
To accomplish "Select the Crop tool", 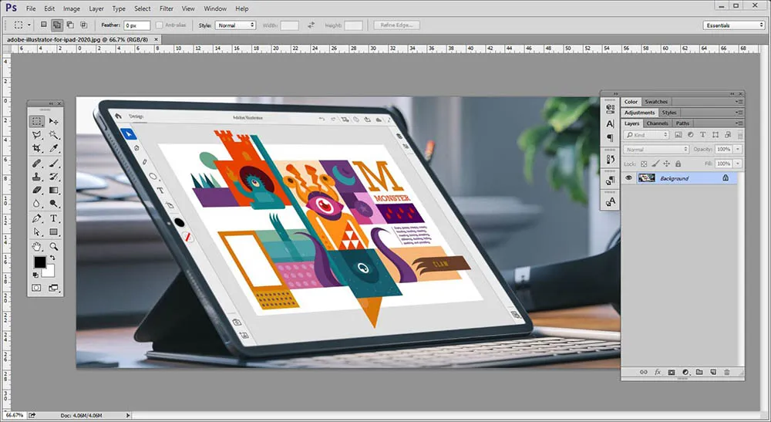I will pyautogui.click(x=36, y=148).
